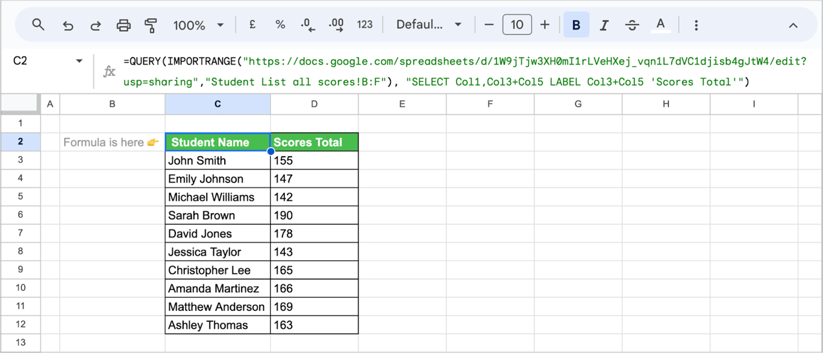
Task: Select the Student Name header cell
Action: click(x=217, y=142)
